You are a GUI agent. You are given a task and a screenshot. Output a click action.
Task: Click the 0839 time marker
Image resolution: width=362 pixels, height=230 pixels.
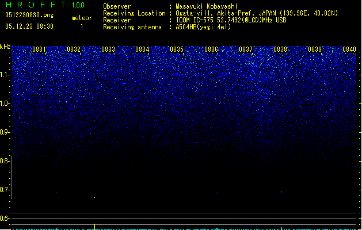[x=315, y=49]
